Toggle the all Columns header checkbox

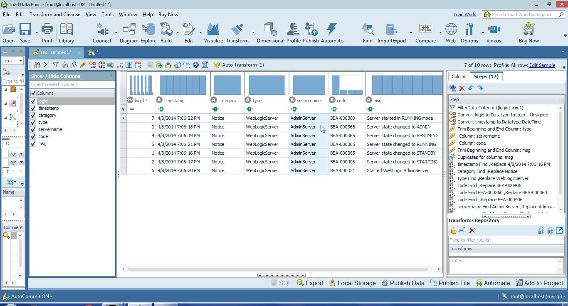click(33, 93)
